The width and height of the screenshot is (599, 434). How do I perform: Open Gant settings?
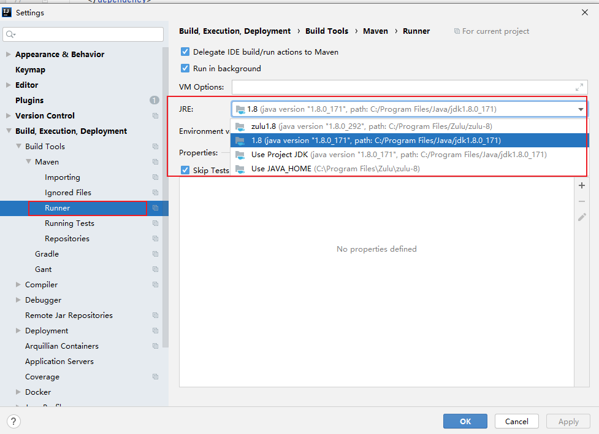click(43, 269)
